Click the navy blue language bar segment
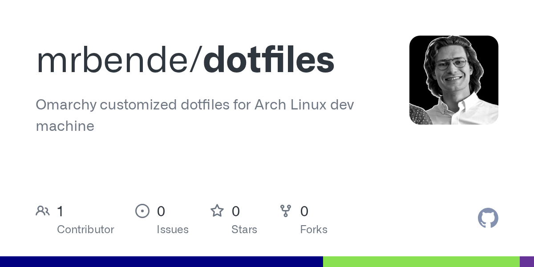This screenshot has height=267, width=534. [162, 262]
